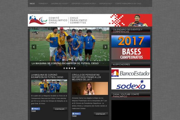Open the Bases Campeonatos banner

[x=131, y=54]
